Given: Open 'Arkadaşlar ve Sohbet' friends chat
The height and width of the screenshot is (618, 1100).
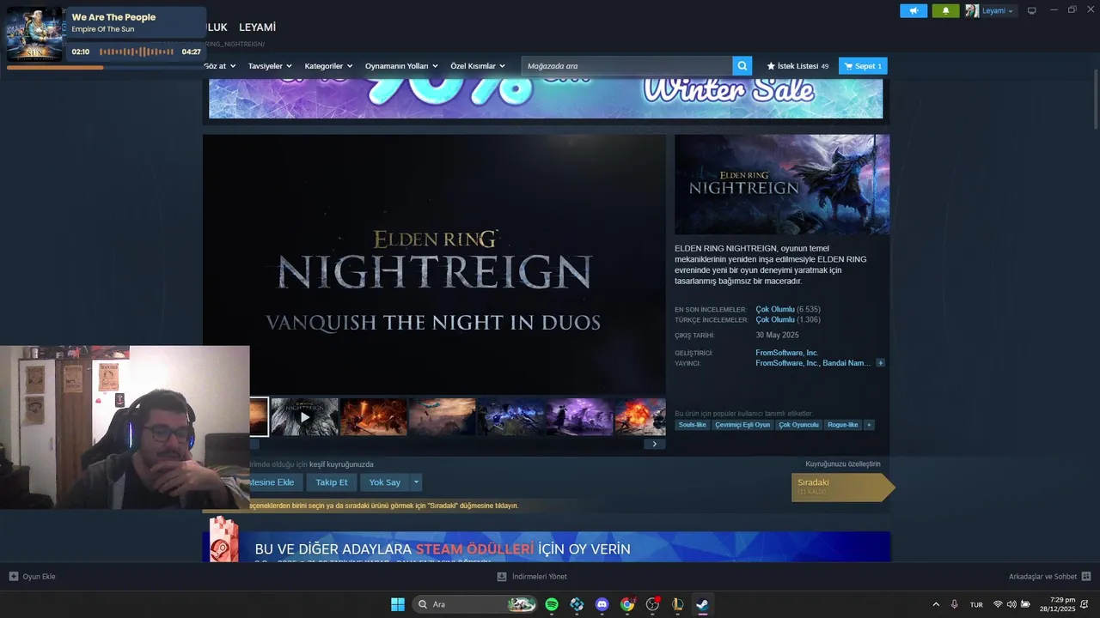Looking at the screenshot, I should pos(1049,577).
